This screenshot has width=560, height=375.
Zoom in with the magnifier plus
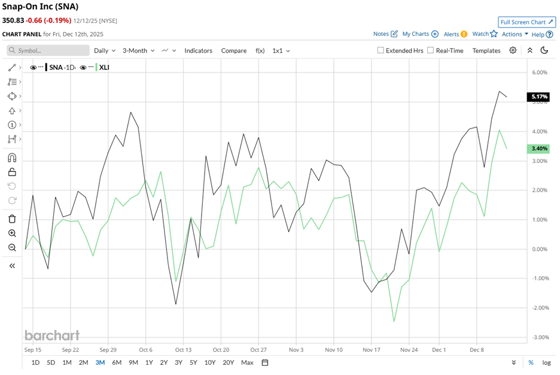tap(12, 233)
